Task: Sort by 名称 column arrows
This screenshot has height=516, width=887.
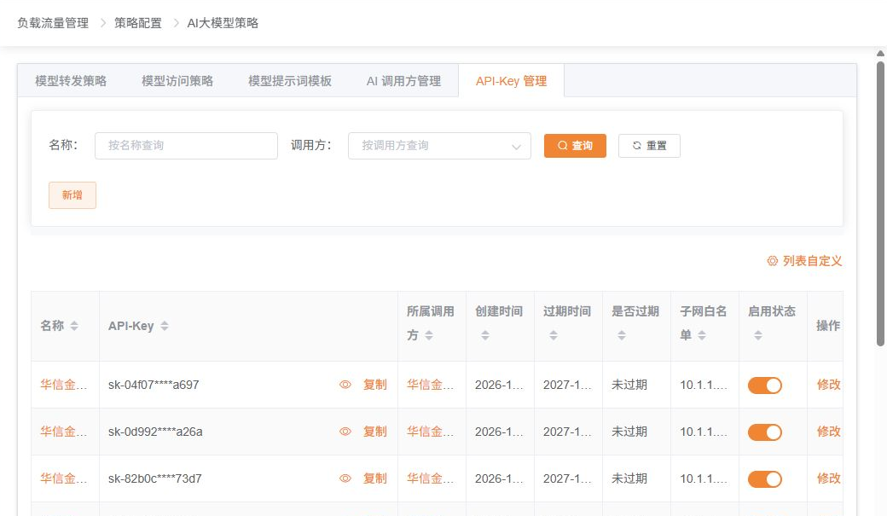Action: tap(74, 326)
